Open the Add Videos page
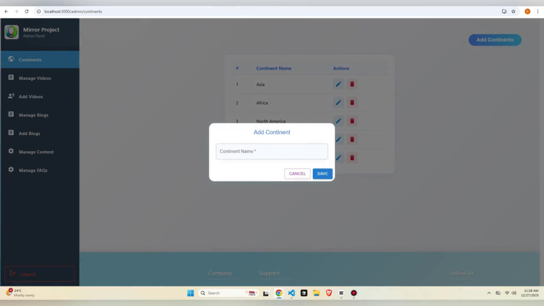544x306 pixels. pos(40,96)
